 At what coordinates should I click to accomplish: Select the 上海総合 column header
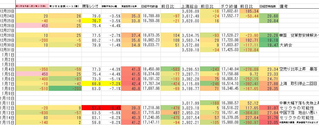point(190,6)
